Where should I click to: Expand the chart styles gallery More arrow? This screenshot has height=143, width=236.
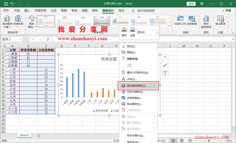click(169, 26)
